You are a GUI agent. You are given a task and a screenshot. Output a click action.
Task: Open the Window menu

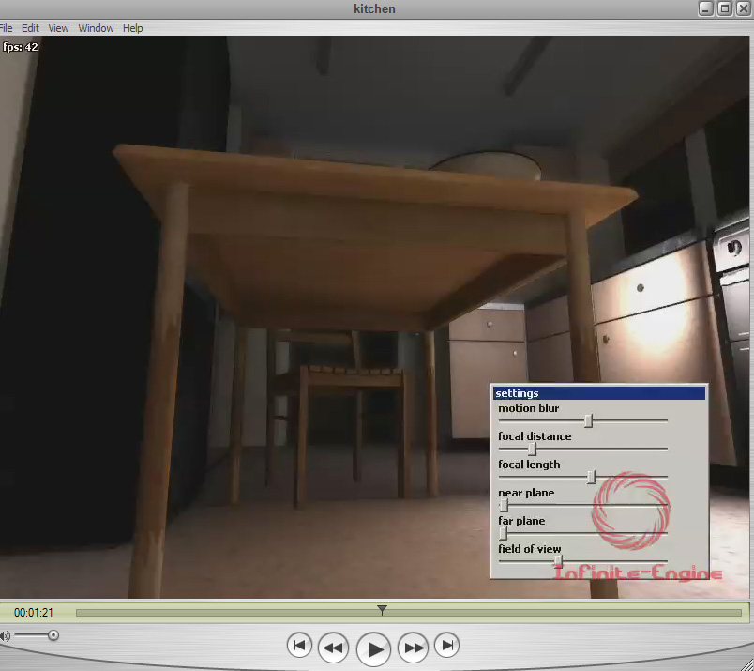click(96, 28)
